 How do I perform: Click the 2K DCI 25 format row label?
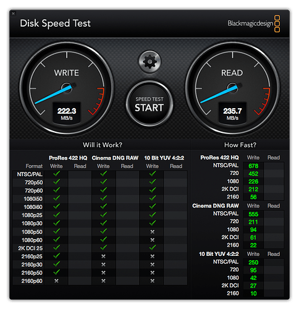[30, 248]
